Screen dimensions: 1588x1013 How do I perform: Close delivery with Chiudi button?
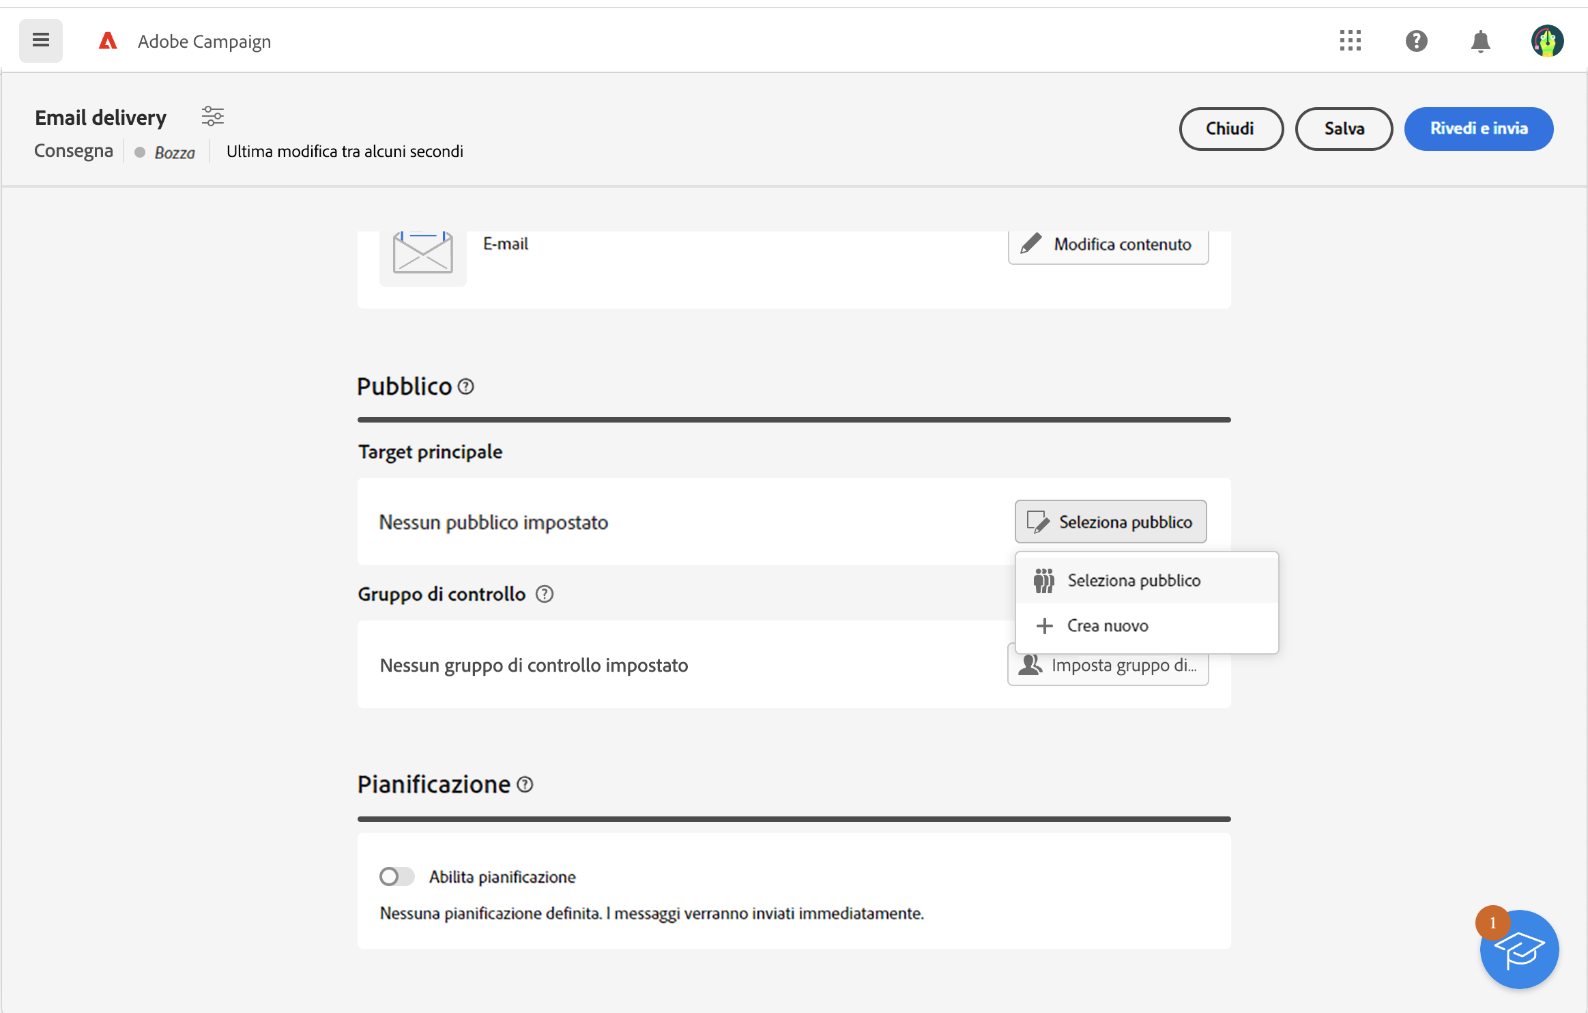point(1230,128)
